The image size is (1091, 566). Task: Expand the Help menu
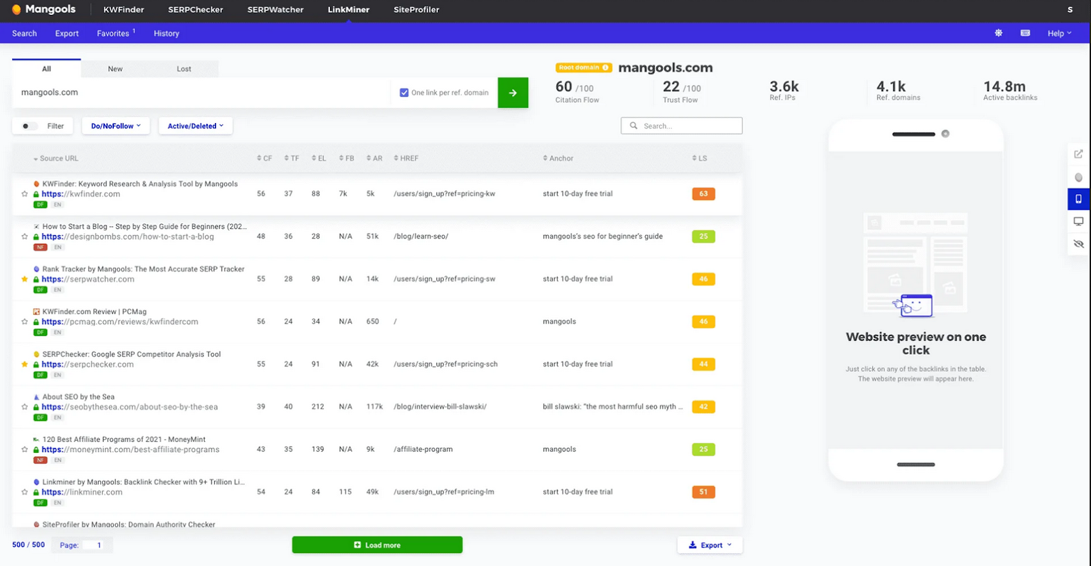[1060, 33]
